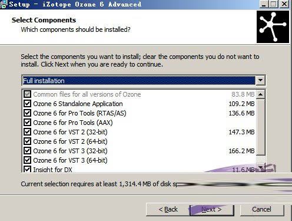Close the setup window
Screen dimensions: 292x221
[284, 4]
